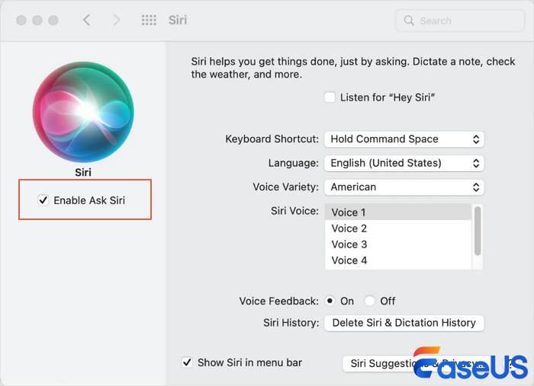Select Voice 1 in Siri Voice list

tap(398, 212)
